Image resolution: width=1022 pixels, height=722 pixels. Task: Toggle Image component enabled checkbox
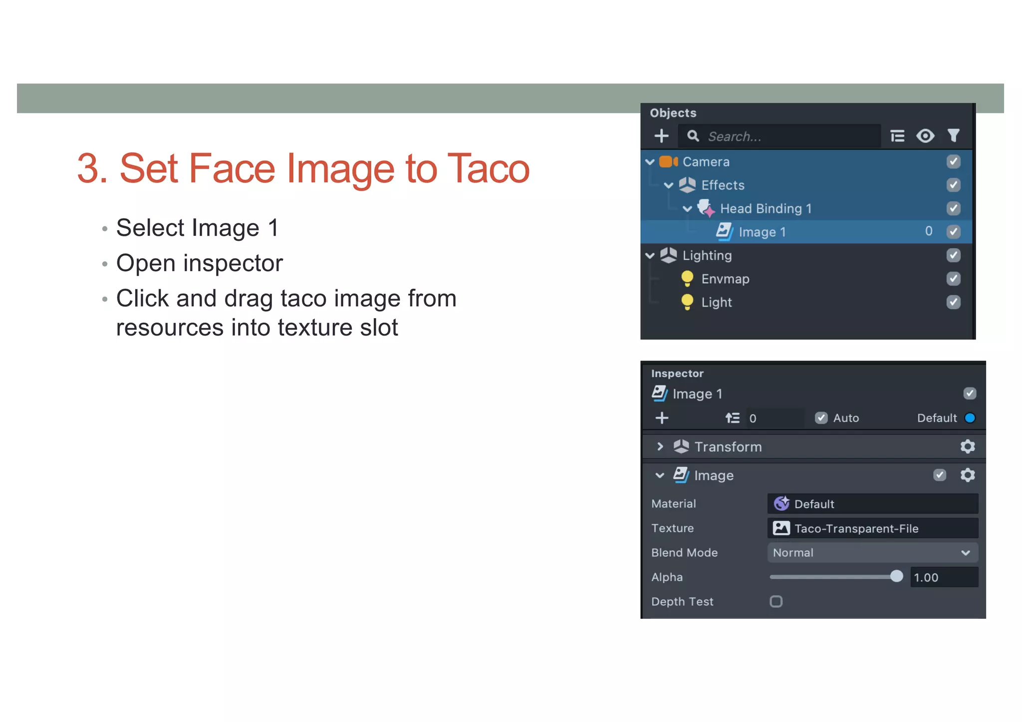click(x=940, y=475)
